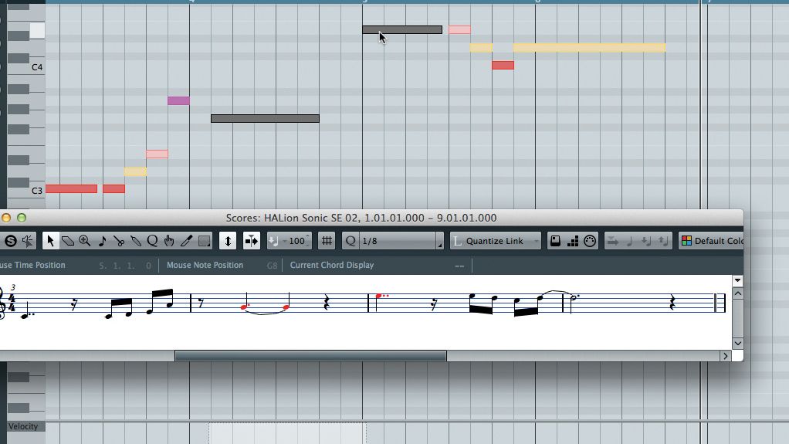The height and width of the screenshot is (444, 789).
Task: Click the score scroll-down arrow
Action: click(x=738, y=344)
